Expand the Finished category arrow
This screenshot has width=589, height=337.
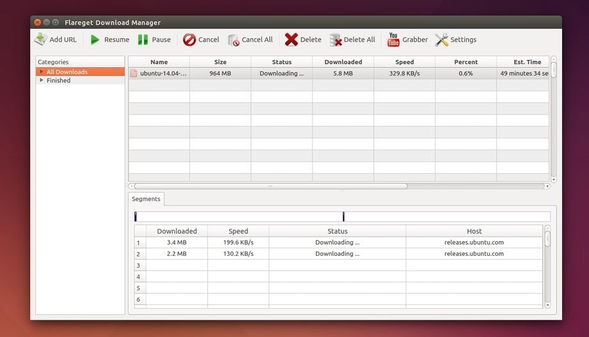pos(42,81)
